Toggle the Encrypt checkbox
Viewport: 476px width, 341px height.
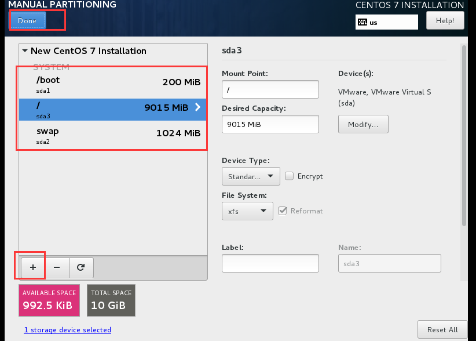tap(289, 176)
